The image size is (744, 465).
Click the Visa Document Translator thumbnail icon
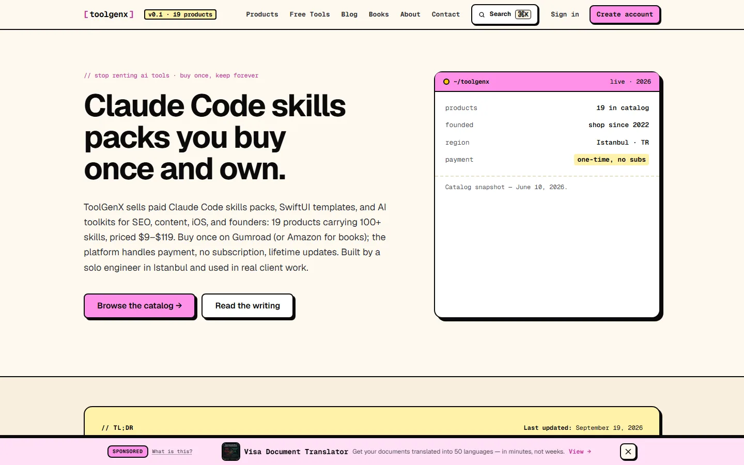(231, 452)
